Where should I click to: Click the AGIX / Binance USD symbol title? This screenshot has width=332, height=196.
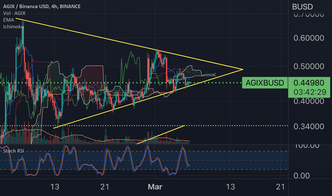pyautogui.click(x=42, y=6)
